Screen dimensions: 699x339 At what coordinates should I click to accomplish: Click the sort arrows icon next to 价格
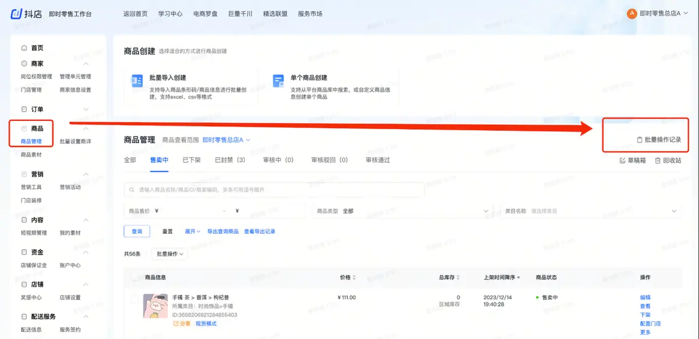click(354, 278)
